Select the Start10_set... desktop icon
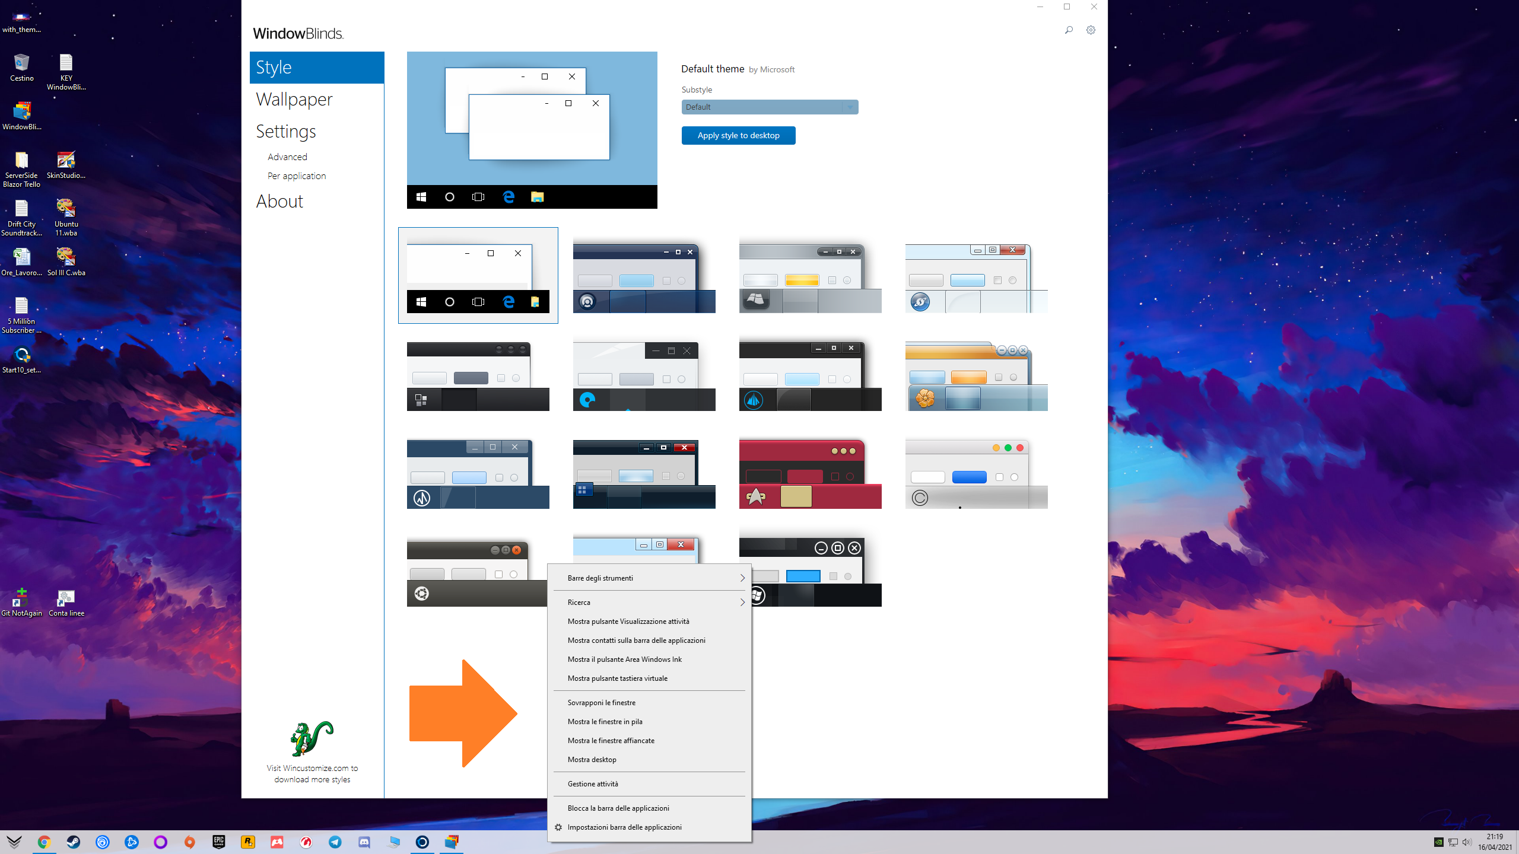Viewport: 1519px width, 854px height. click(22, 359)
